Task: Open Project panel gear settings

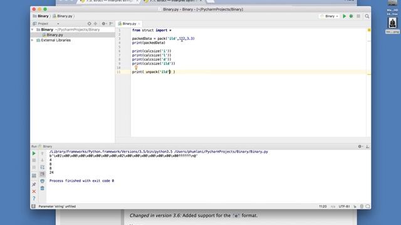Action: click(x=103, y=24)
